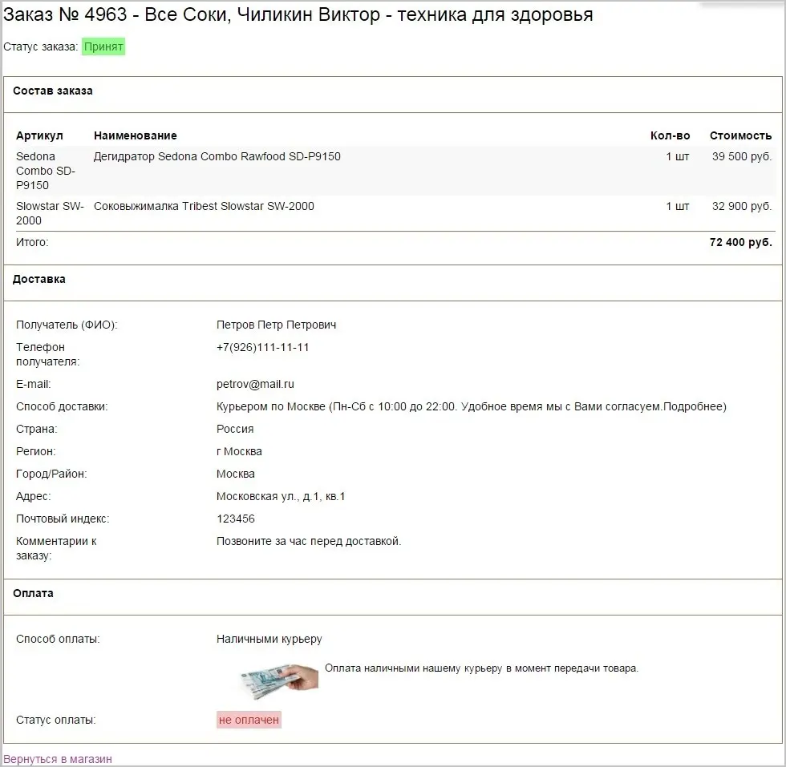This screenshot has width=786, height=767.
Task: Click the 'Адрес:' label
Action: [x=33, y=496]
